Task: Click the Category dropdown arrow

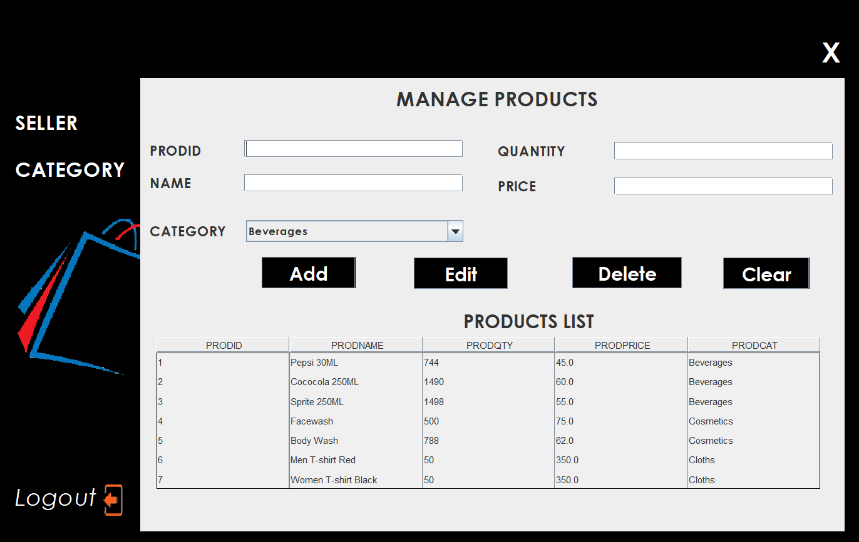Action: (x=455, y=231)
